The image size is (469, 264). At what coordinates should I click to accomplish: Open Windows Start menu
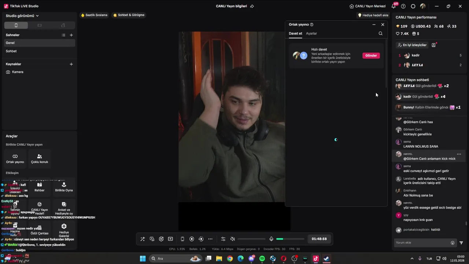(143, 258)
